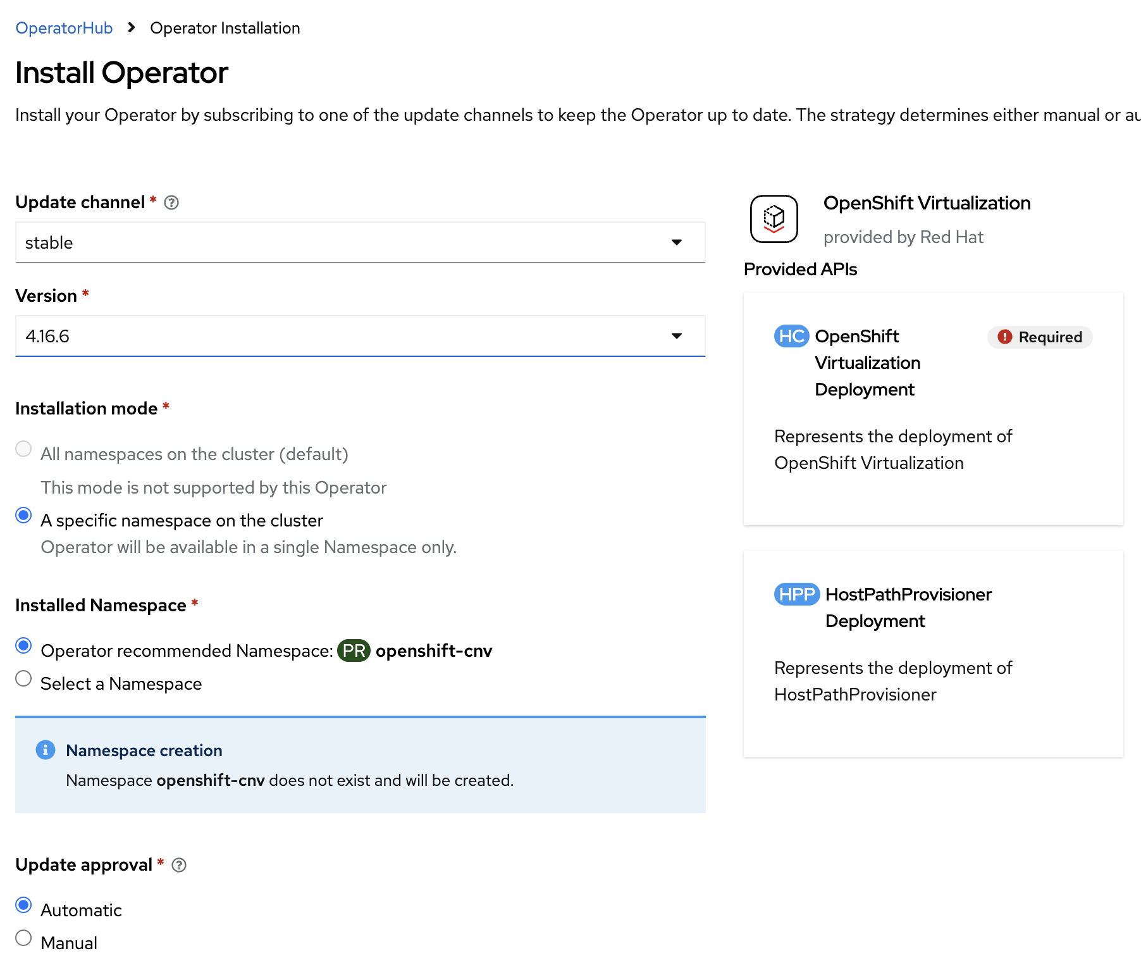The image size is (1141, 977).
Task: Click HostPathProvisioner deployment description text
Action: 893,681
